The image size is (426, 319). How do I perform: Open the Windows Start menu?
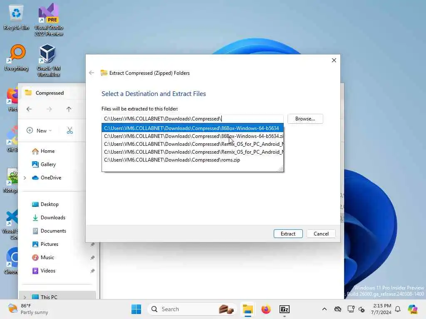coord(136,309)
